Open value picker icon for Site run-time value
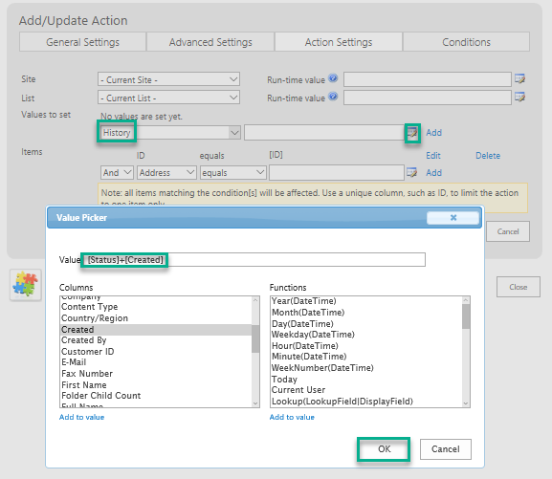 point(519,78)
